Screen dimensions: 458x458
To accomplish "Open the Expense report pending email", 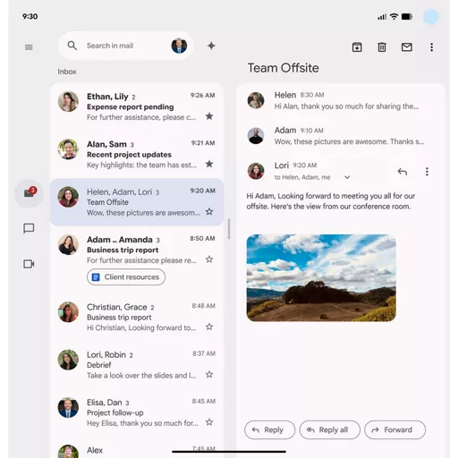I will point(137,106).
